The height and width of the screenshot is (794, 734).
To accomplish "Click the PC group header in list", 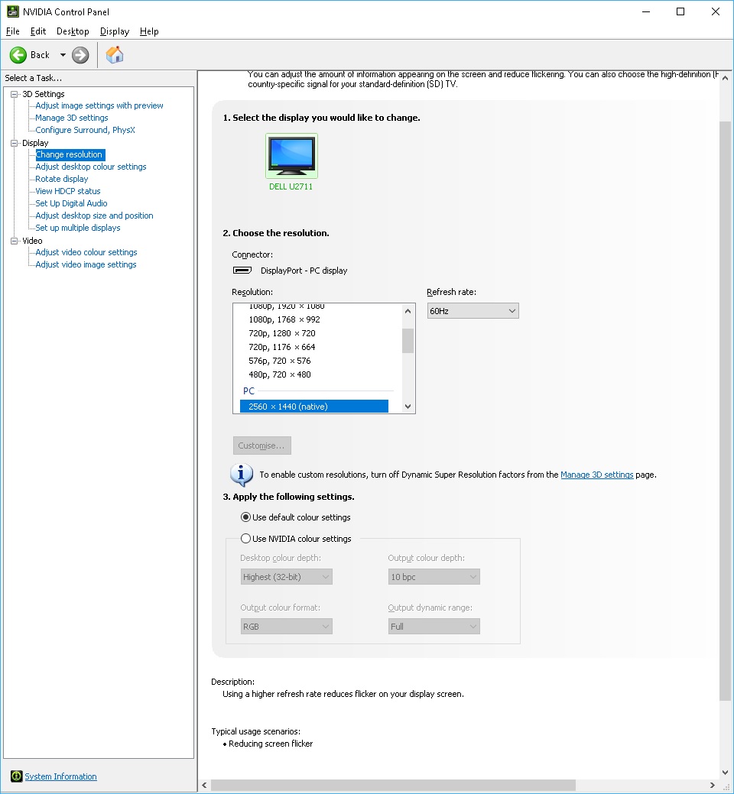I will tap(248, 391).
